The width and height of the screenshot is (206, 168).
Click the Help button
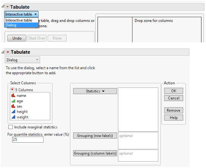click(173, 118)
